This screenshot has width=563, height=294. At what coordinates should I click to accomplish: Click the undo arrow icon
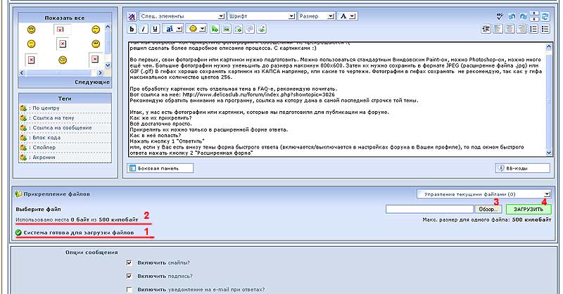(513, 15)
